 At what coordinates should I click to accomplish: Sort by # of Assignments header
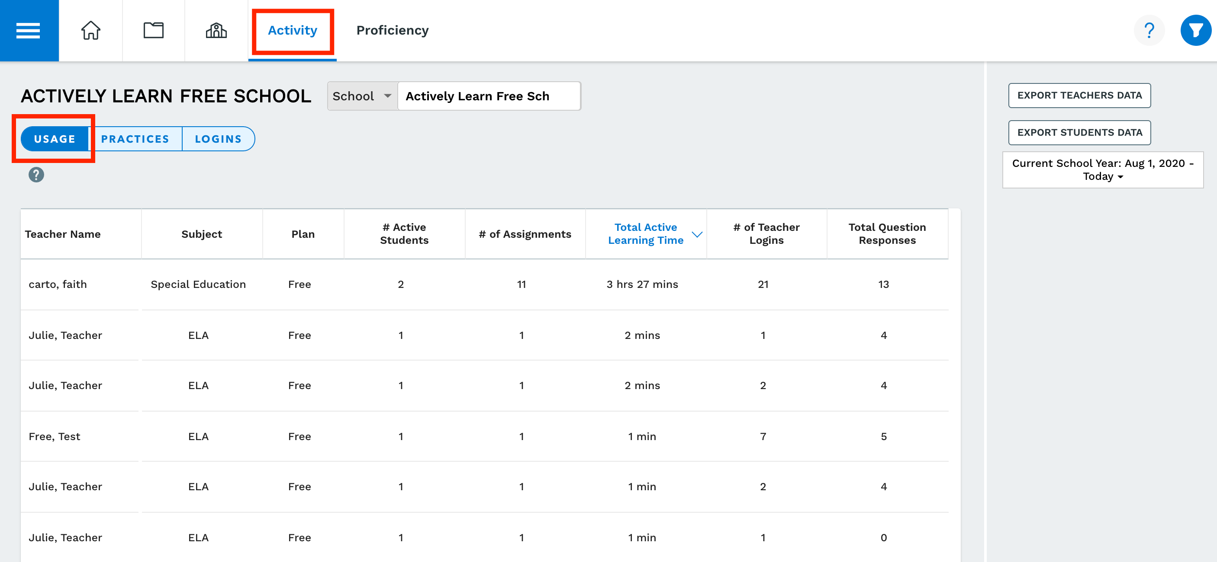tap(525, 234)
